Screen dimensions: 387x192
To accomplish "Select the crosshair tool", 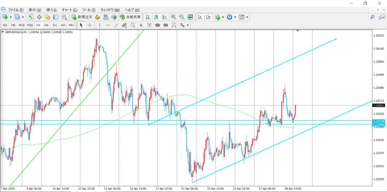I will tap(89, 25).
